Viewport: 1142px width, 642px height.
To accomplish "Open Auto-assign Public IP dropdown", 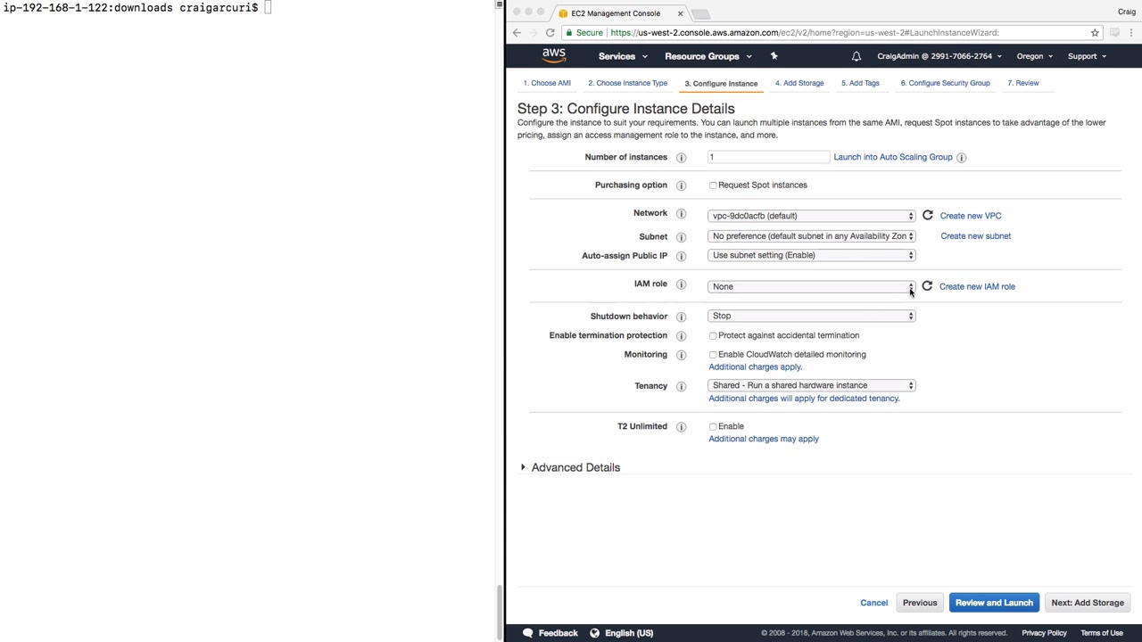I will (x=812, y=255).
